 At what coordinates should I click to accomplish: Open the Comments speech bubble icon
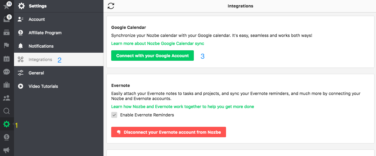pyautogui.click(x=7, y=72)
